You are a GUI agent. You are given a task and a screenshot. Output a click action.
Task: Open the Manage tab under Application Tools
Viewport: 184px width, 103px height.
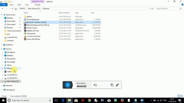(38, 5)
